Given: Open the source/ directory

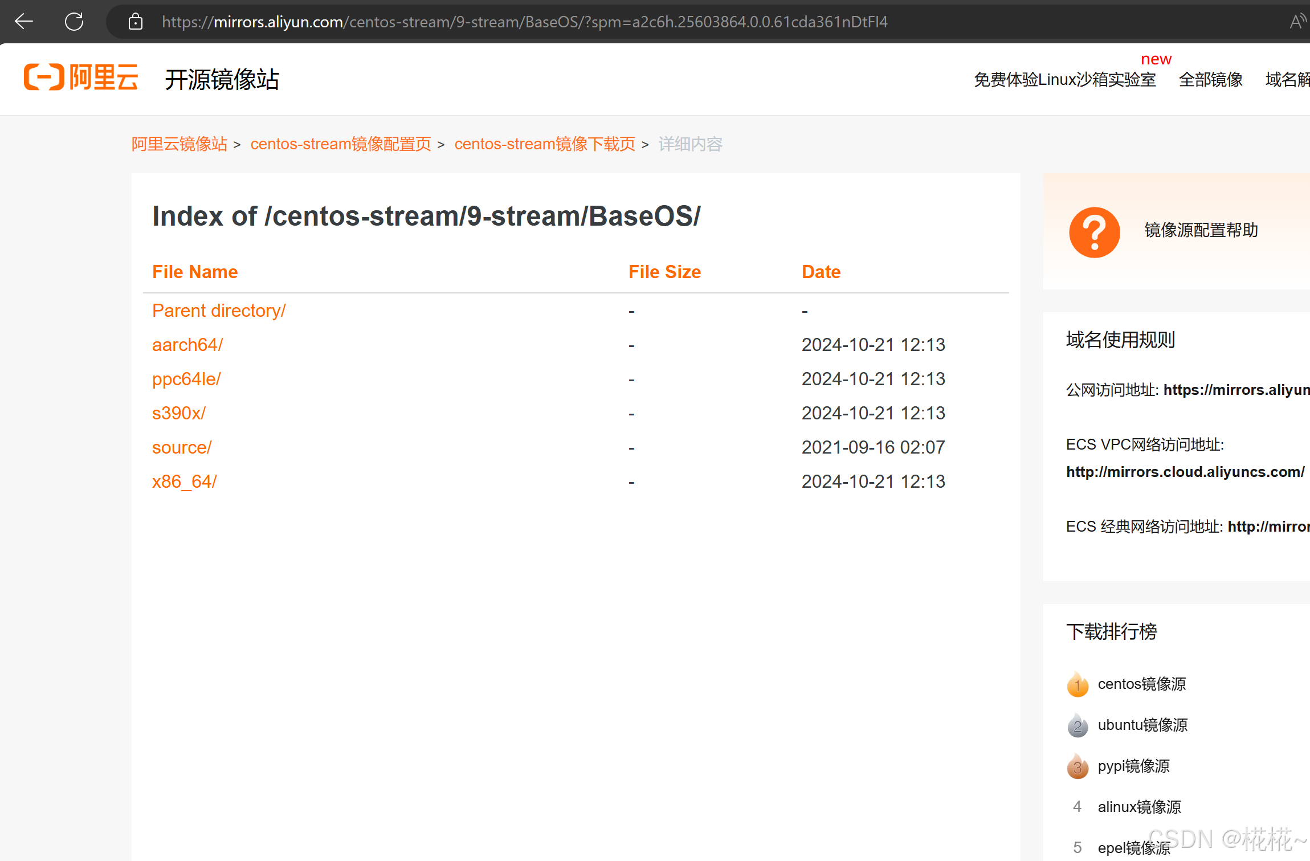Looking at the screenshot, I should (182, 447).
